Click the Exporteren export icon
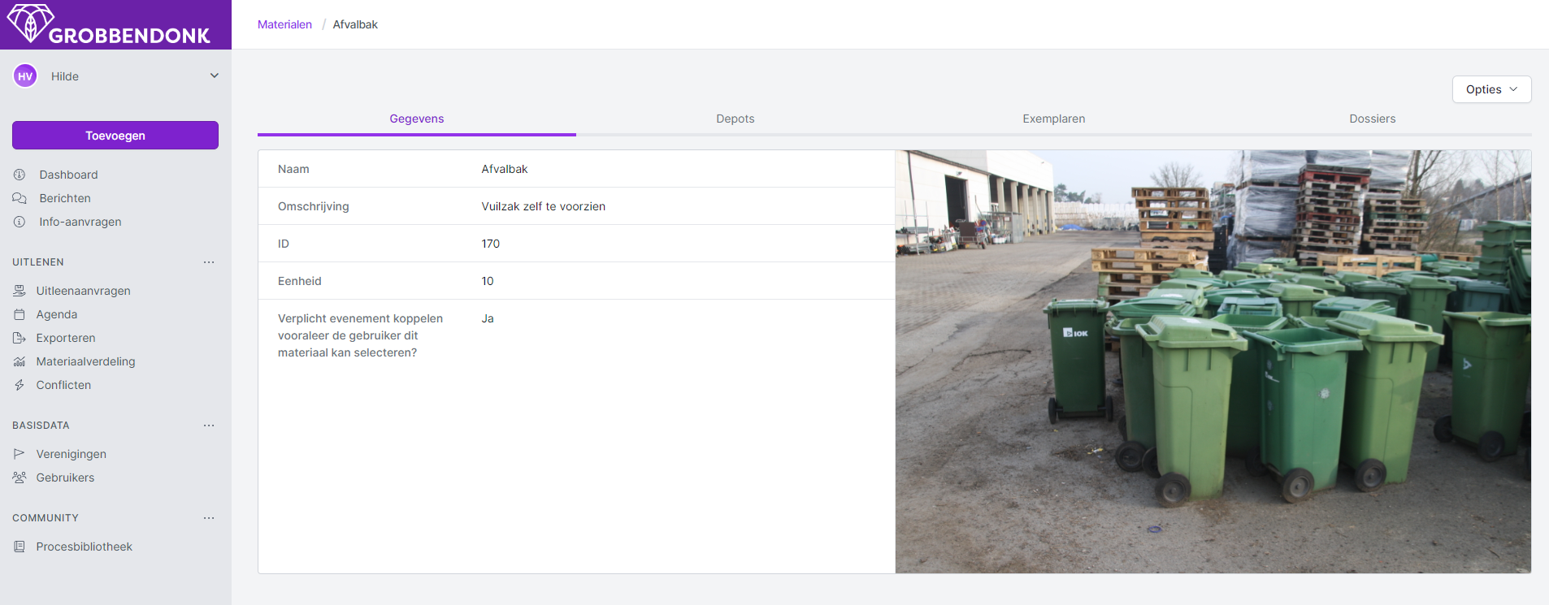This screenshot has height=605, width=1549. click(x=20, y=338)
